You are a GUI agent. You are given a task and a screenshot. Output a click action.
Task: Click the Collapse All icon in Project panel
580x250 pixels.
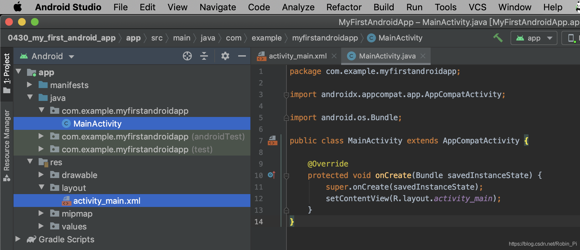[x=204, y=56]
